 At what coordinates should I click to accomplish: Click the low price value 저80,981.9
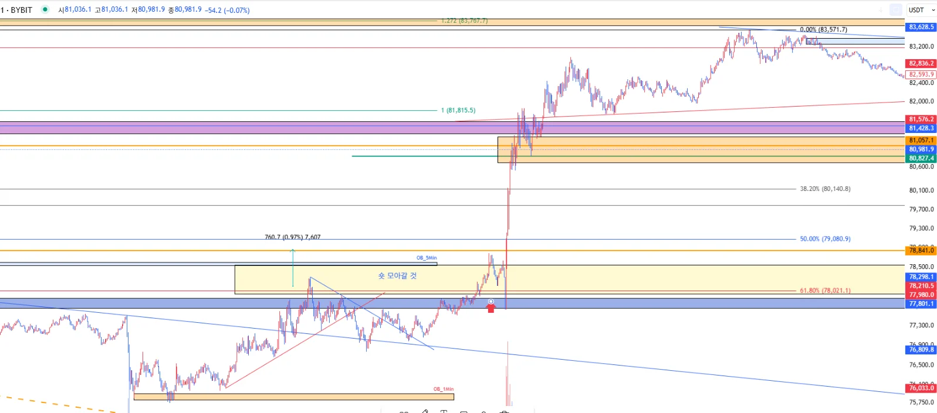[x=148, y=10]
